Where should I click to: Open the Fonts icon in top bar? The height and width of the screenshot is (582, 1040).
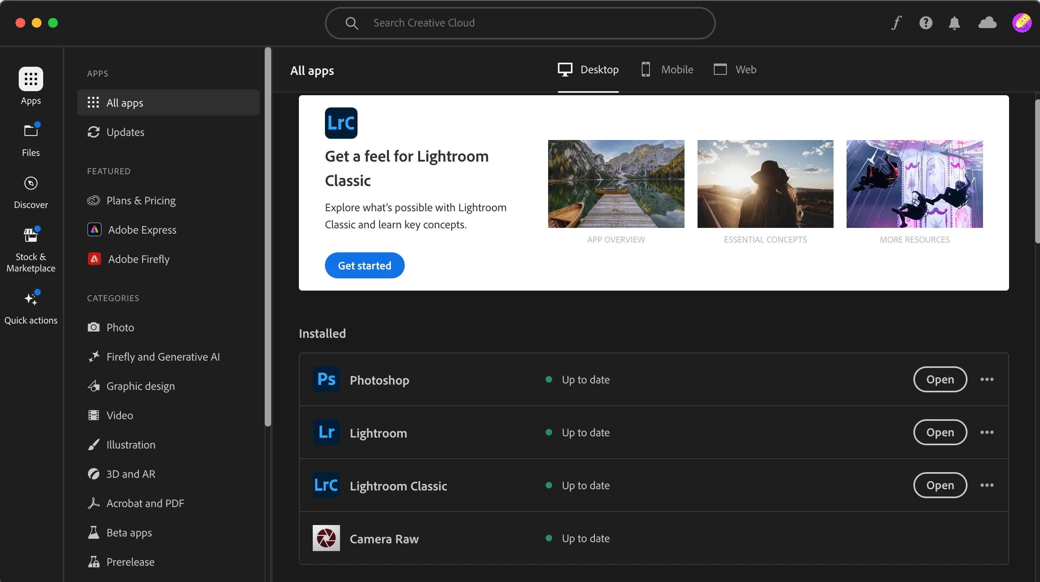[896, 23]
